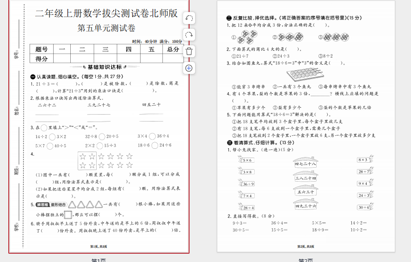The image size is (411, 262).
Task: Click the 第2页,共5页 footer on page two
Action: [x=306, y=247]
